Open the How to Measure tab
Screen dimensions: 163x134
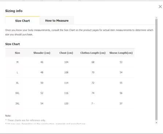[x=57, y=20]
